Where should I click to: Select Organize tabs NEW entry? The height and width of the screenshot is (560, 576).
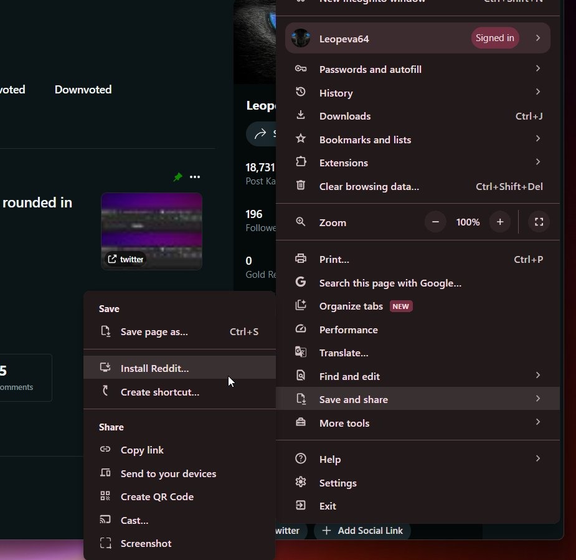point(418,306)
